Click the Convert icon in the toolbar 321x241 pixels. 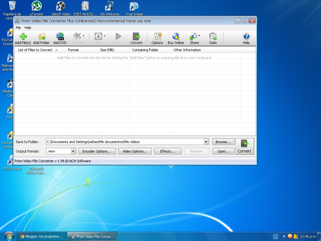[x=136, y=39]
